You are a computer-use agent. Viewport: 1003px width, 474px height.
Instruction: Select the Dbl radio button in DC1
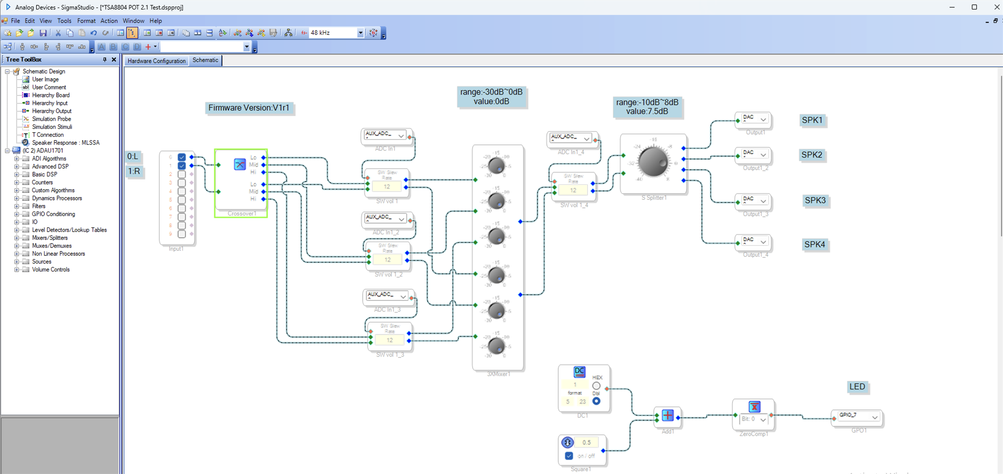[596, 401]
